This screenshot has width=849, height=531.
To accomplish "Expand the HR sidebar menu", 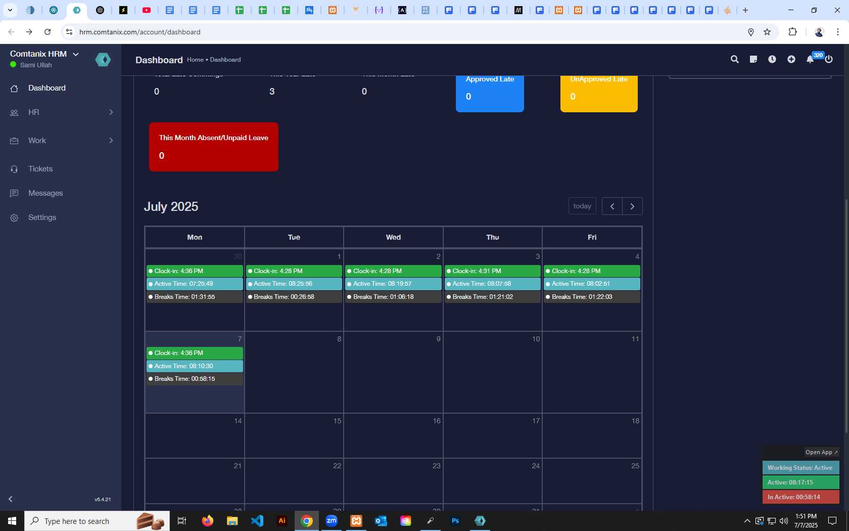I will [61, 112].
